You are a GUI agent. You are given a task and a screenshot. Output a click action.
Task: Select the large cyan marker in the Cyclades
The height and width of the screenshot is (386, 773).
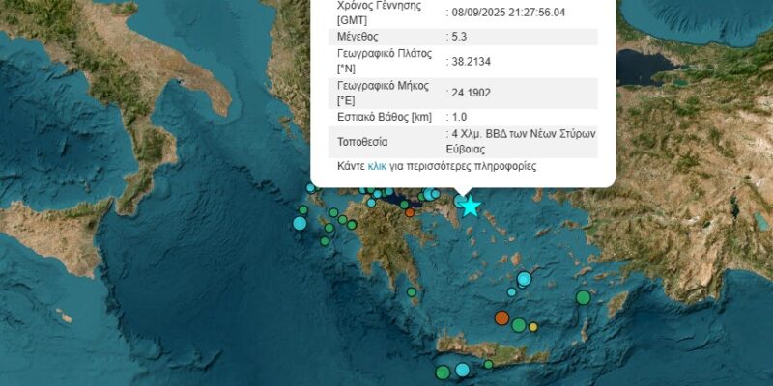524,280
